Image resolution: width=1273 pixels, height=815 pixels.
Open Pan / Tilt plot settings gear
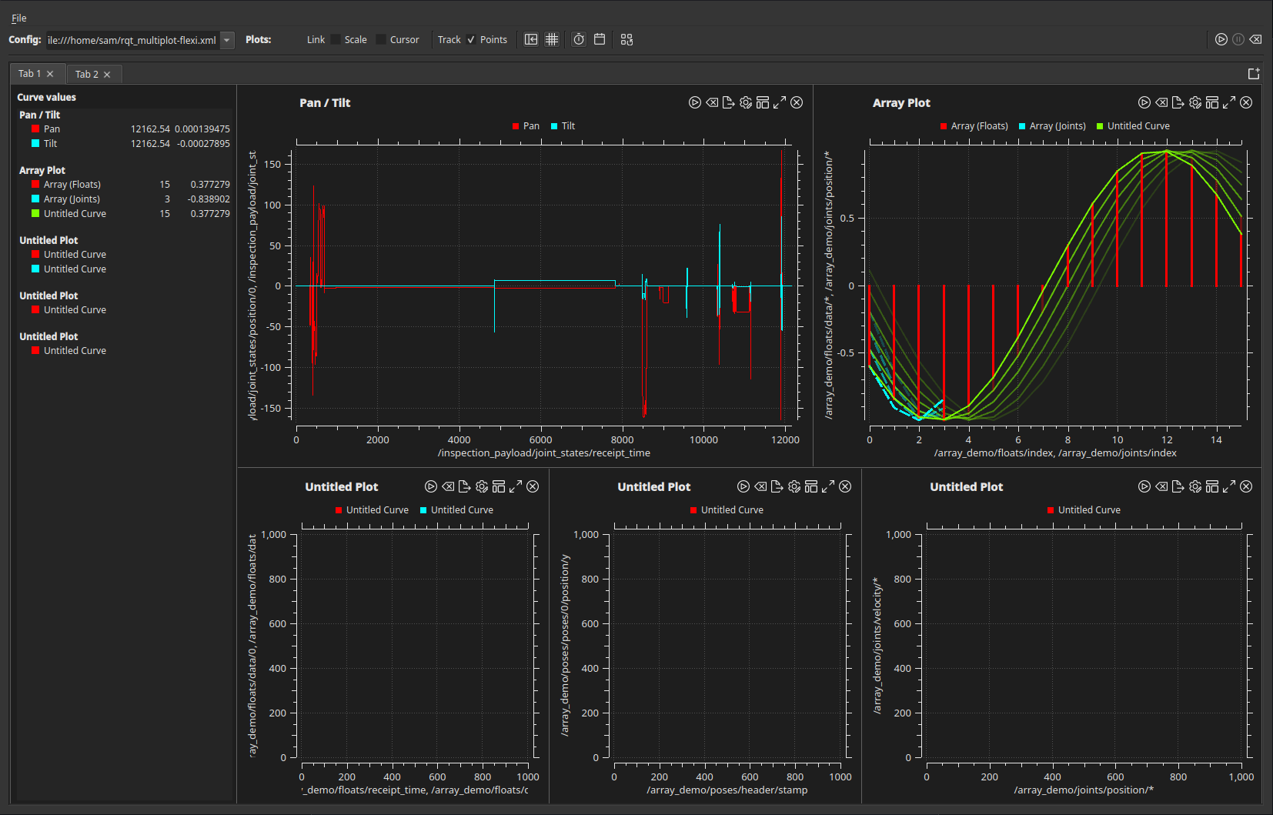click(746, 102)
